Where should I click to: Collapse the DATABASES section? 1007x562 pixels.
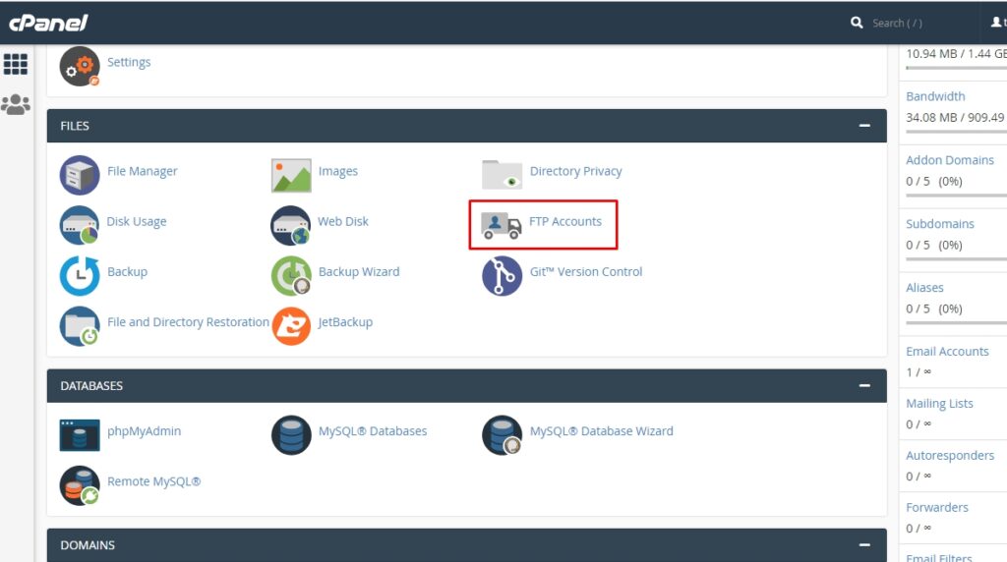pyautogui.click(x=864, y=385)
